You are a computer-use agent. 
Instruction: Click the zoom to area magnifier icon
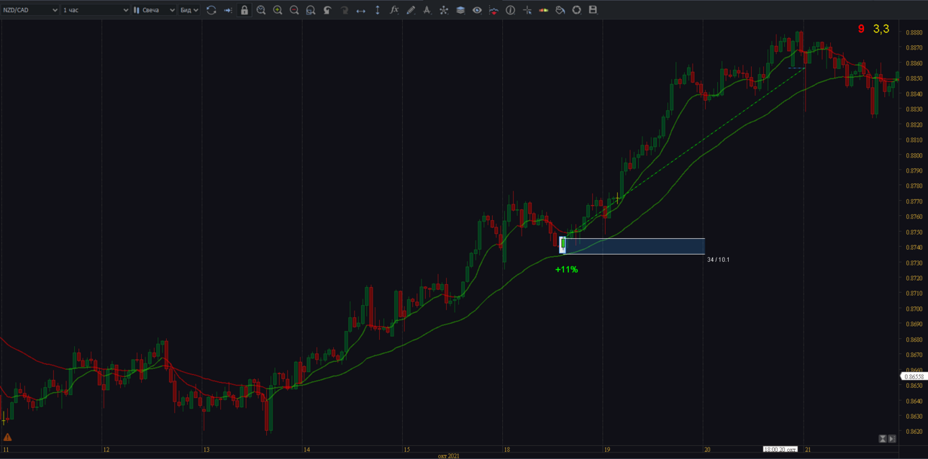point(261,10)
